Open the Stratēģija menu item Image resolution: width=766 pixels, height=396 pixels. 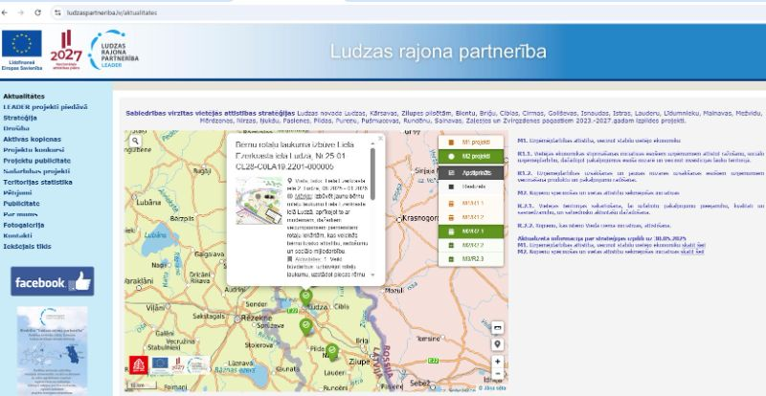(x=21, y=118)
